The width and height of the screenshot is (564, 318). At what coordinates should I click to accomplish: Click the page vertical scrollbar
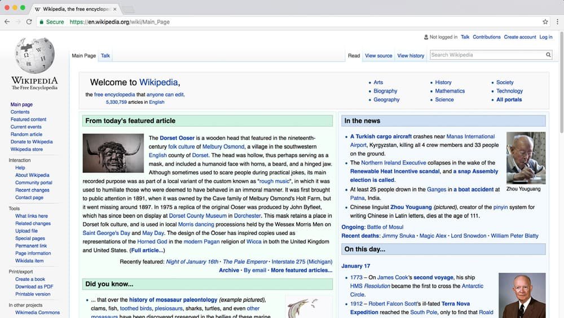[x=562, y=83]
